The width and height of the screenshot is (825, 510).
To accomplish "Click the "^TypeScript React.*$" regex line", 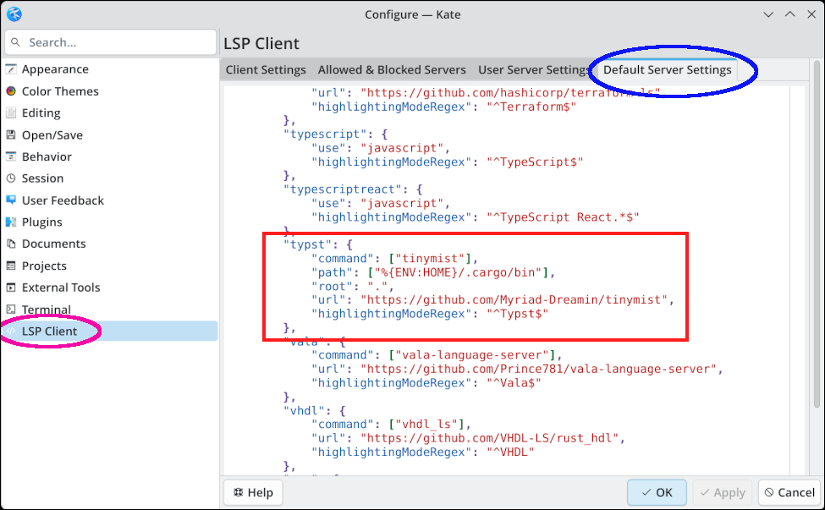I will click(x=475, y=217).
